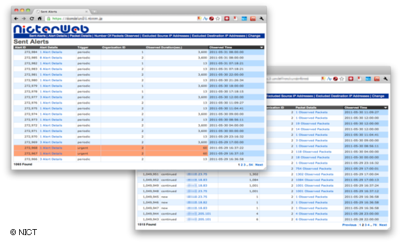The width and height of the screenshot is (409, 243).
Task: Click Next in the Sent Alerts pagination
Action: click(259, 164)
